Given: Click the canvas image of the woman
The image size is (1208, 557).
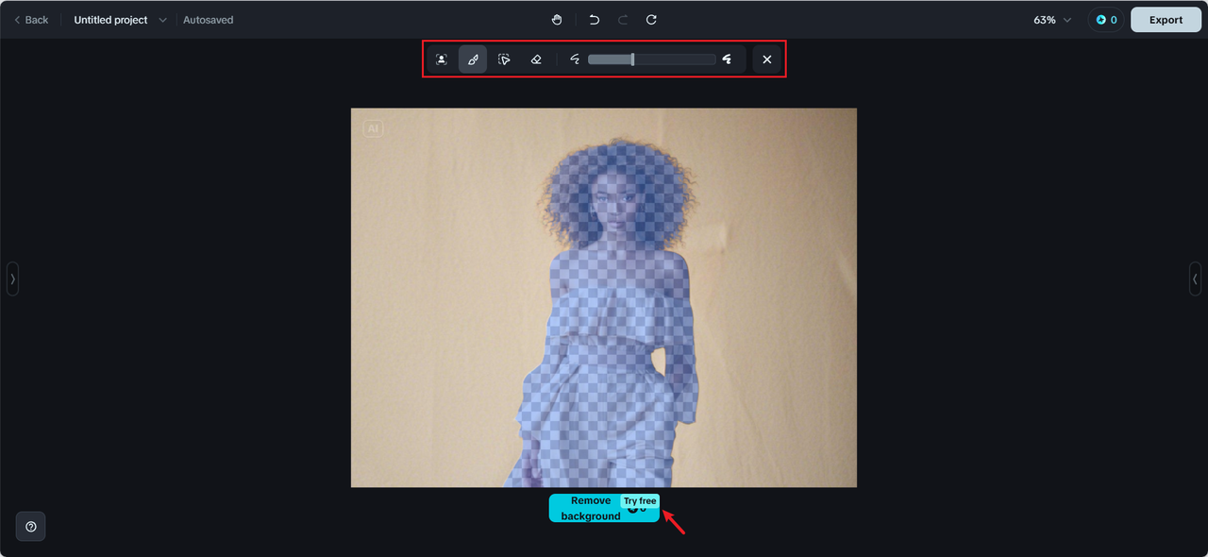Looking at the screenshot, I should pos(604,297).
